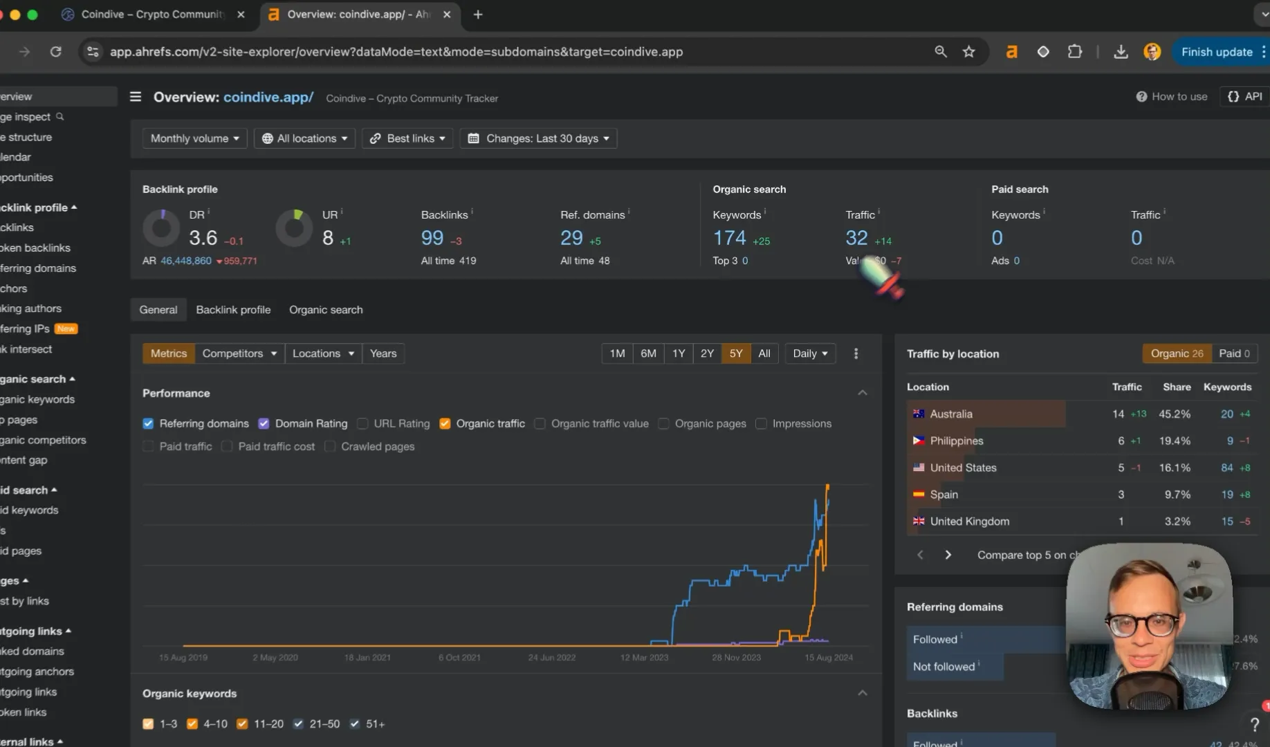
Task: Open a new browser tab
Action: (x=478, y=15)
